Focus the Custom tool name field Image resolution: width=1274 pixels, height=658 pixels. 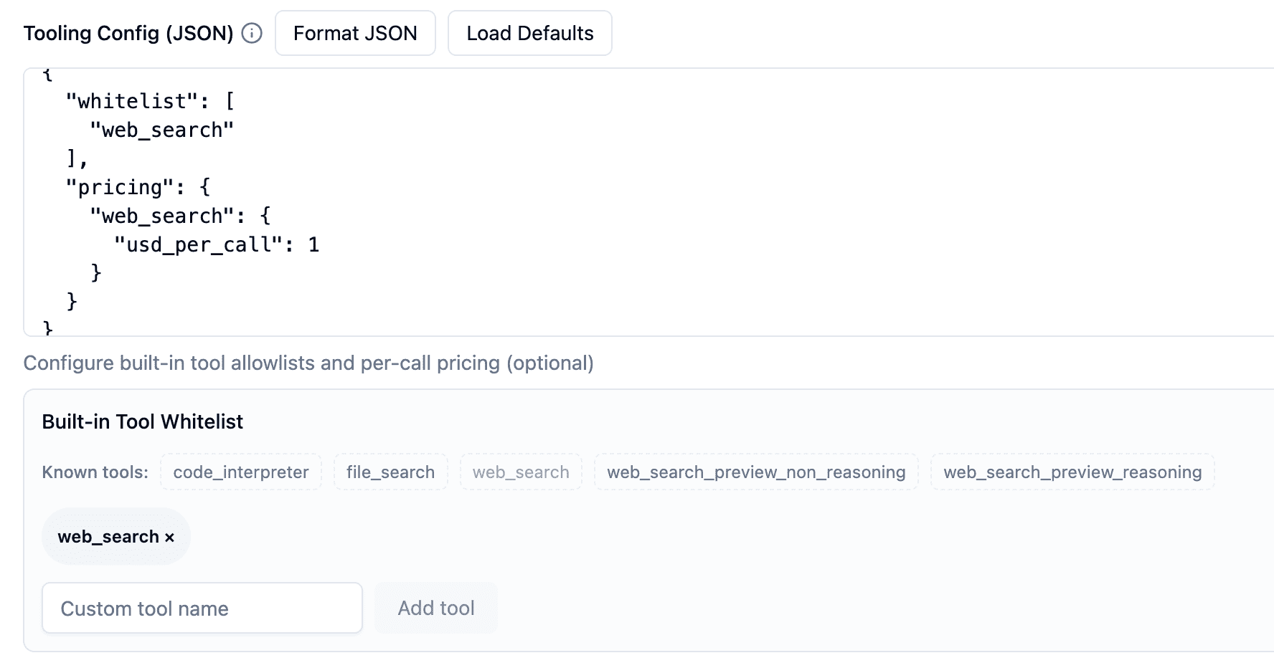pos(202,608)
